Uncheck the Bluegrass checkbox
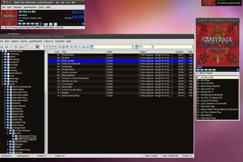This screenshot has height=162, width=243. (x=11, y=109)
